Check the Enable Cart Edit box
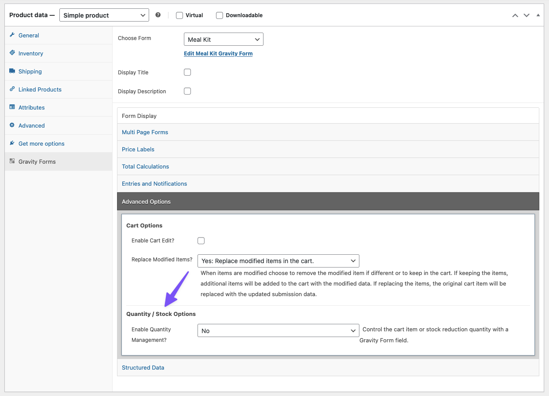The width and height of the screenshot is (549, 396). point(201,241)
